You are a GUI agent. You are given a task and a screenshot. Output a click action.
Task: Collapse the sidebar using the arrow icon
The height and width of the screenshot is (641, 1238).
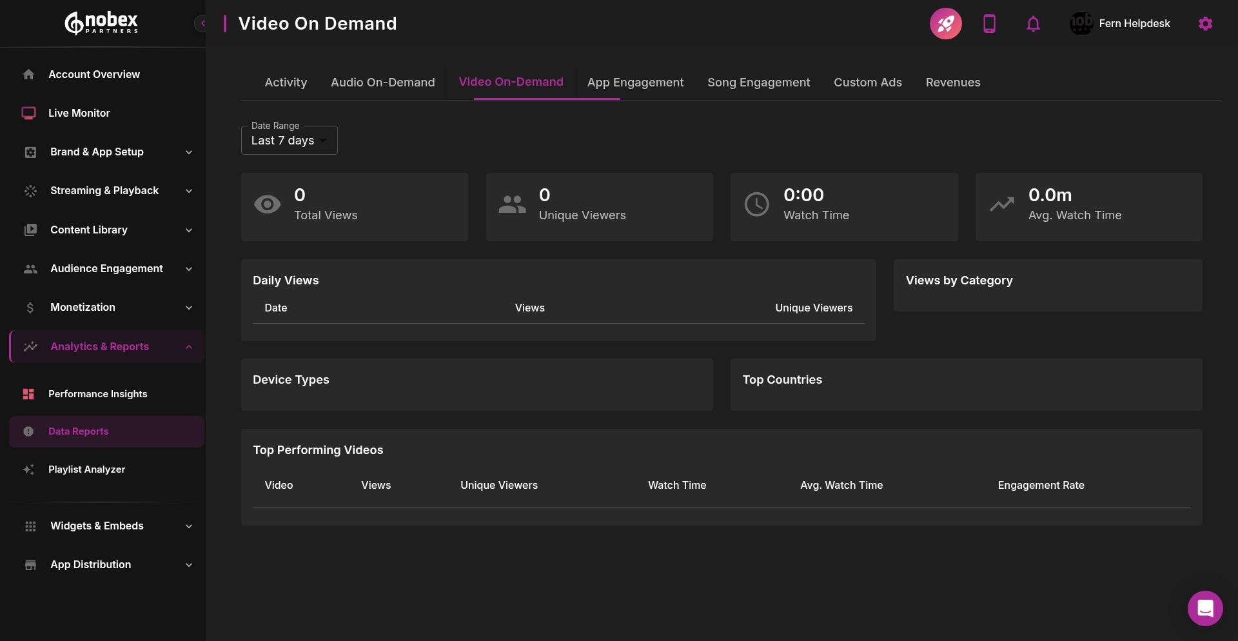[x=202, y=23]
